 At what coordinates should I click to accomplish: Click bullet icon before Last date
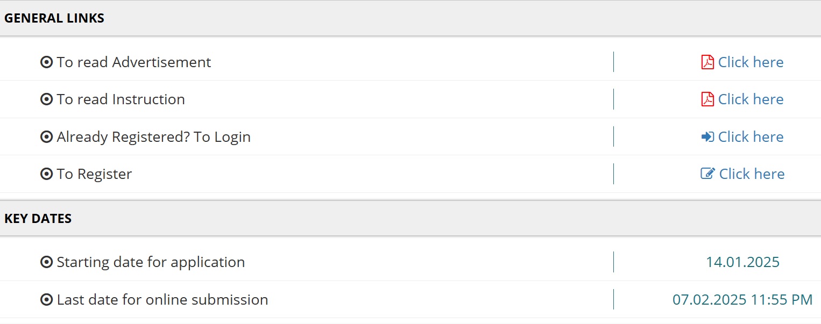[x=47, y=300]
